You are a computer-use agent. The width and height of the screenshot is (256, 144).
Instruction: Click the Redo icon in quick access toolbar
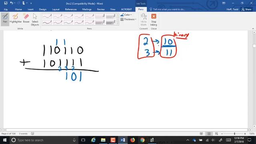click(18, 3)
